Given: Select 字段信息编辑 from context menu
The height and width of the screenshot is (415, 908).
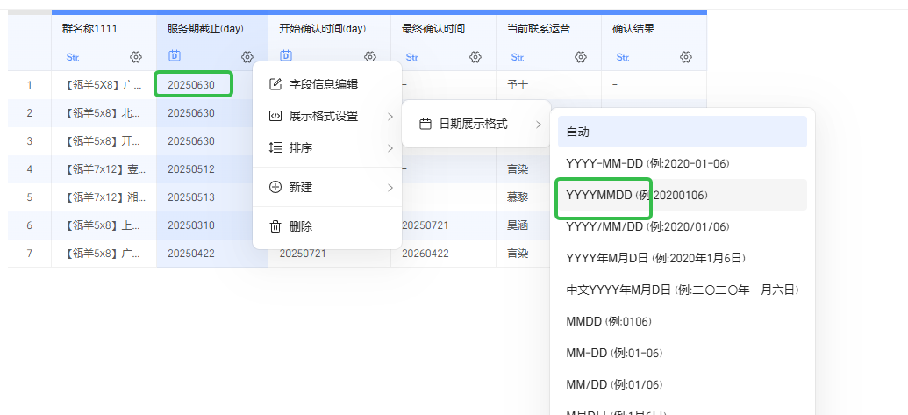Looking at the screenshot, I should [323, 84].
